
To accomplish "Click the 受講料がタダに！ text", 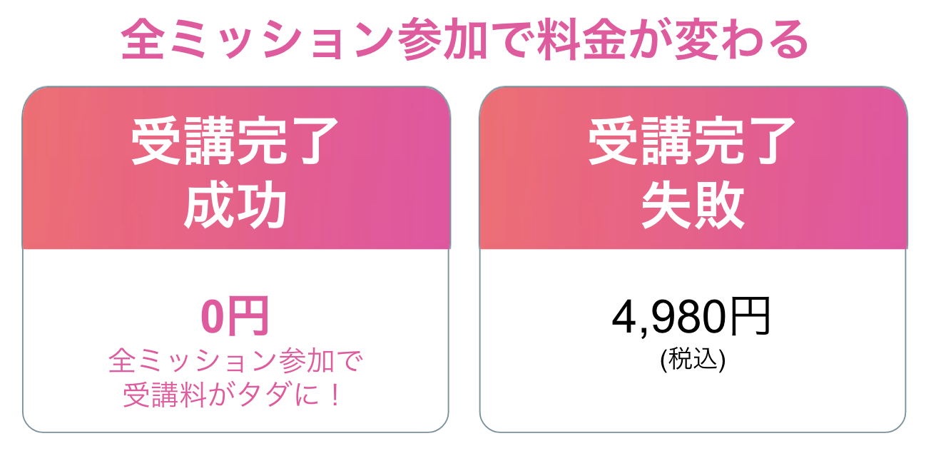I will click(x=235, y=395).
